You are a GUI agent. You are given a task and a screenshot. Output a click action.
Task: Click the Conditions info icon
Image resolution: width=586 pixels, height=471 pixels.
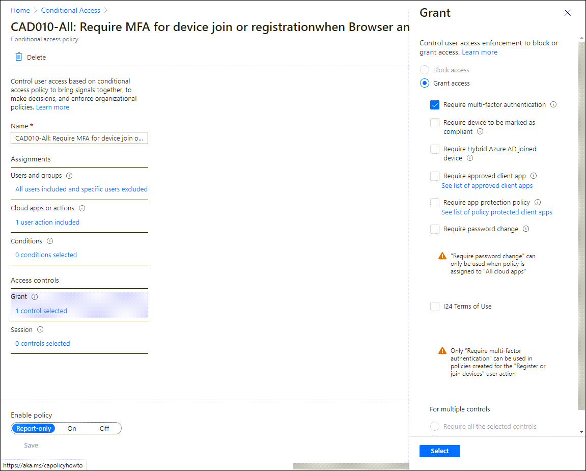[50, 241]
